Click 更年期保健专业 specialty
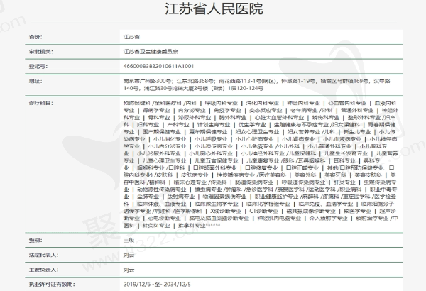Screen dimensions: 426x291 [208, 132]
